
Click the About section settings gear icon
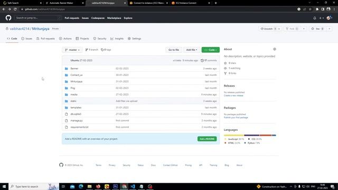275,49
